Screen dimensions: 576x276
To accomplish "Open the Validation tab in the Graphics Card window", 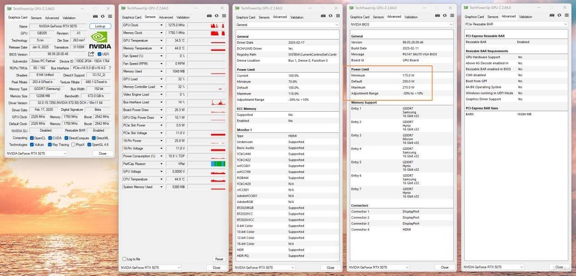I will [69, 18].
